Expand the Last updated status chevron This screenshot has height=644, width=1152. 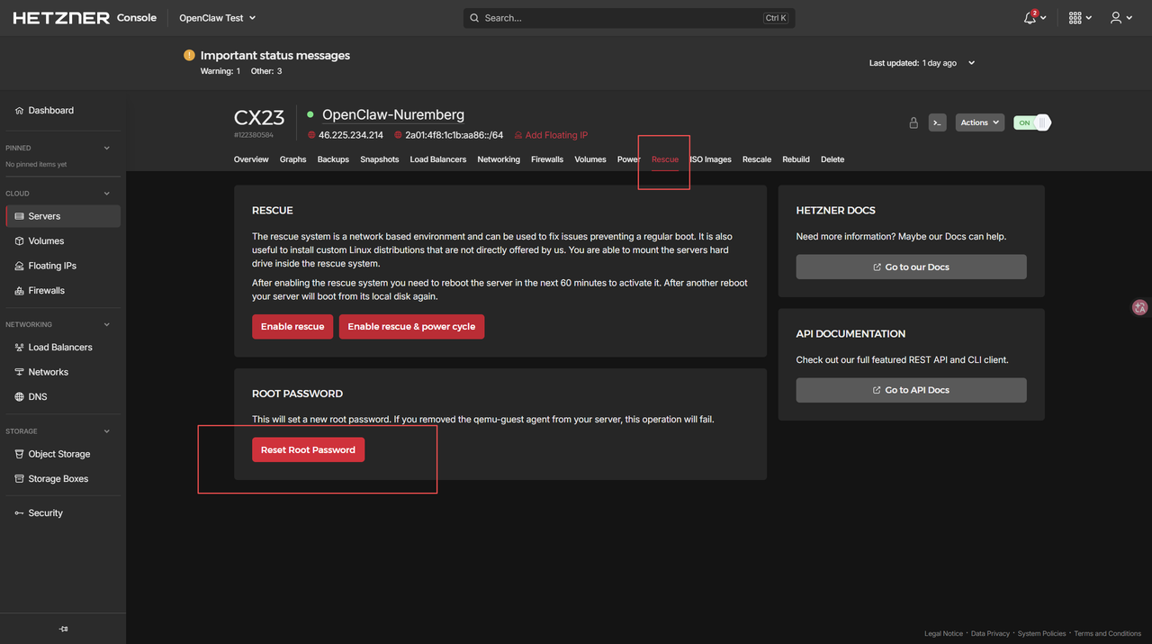[x=971, y=63]
